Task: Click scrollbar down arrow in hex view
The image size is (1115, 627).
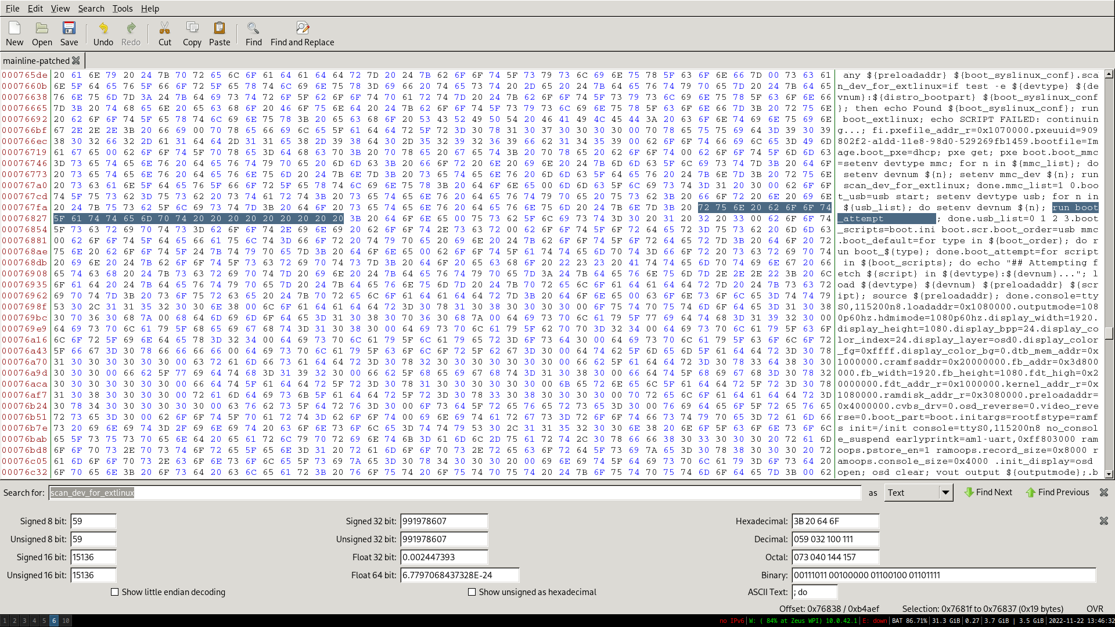Action: 1109,474
